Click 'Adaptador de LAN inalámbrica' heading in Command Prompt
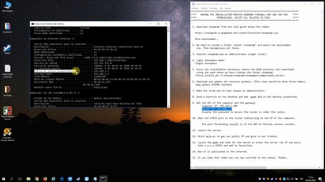The height and width of the screenshot is (182, 325). (x=55, y=93)
